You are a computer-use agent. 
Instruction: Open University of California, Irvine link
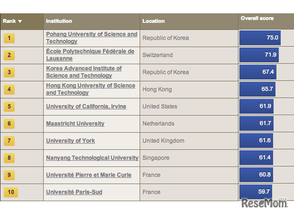(x=86, y=107)
